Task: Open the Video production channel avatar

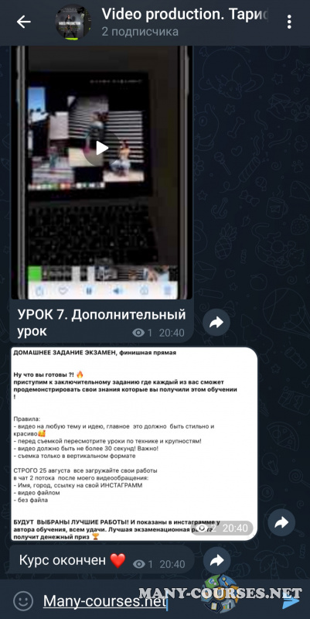Action: [73, 22]
